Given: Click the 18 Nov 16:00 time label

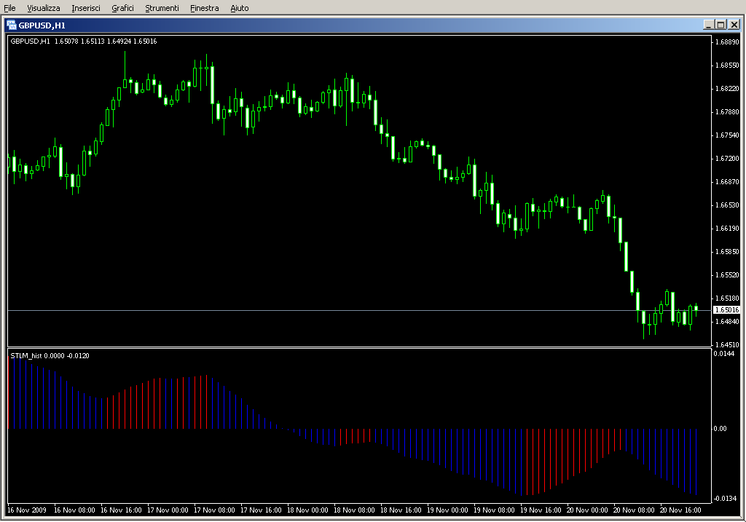Looking at the screenshot, I should pyautogui.click(x=401, y=510).
